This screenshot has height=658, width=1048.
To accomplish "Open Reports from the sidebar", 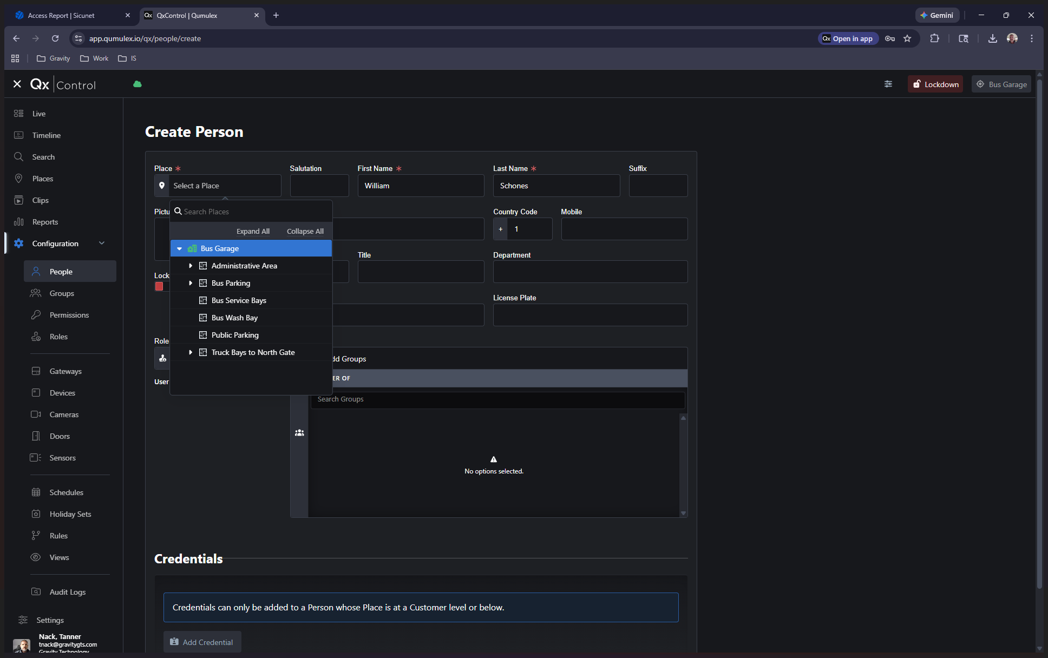I will [x=45, y=222].
